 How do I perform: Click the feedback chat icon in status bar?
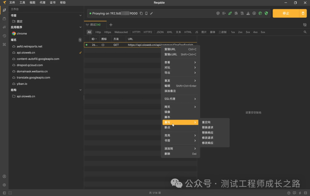294,193
